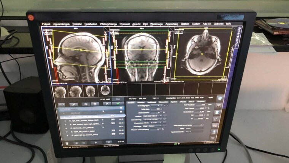Open the Hilfe menu

coord(229,24)
